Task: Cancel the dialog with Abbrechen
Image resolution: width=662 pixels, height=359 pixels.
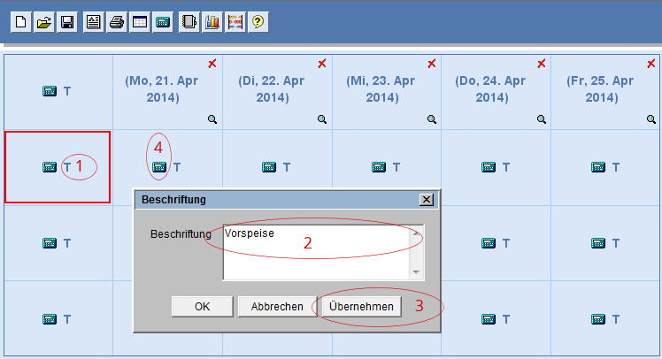Action: point(277,306)
